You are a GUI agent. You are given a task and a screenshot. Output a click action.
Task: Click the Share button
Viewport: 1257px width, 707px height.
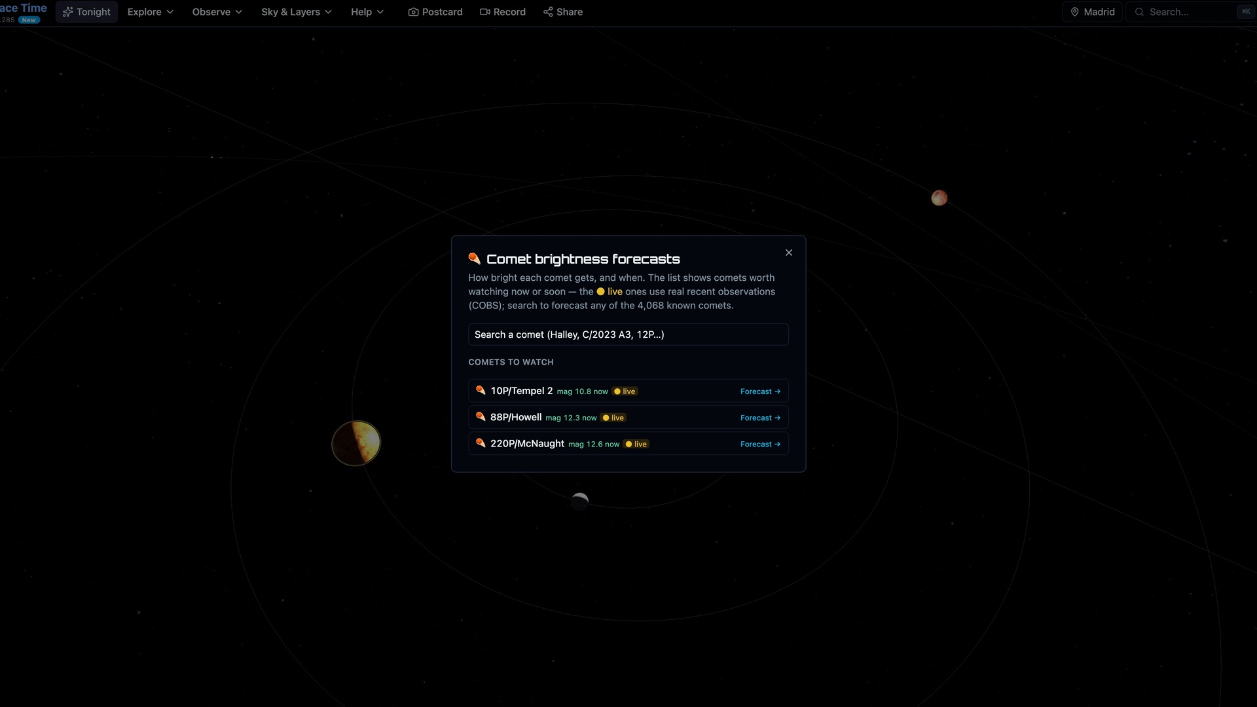[562, 12]
